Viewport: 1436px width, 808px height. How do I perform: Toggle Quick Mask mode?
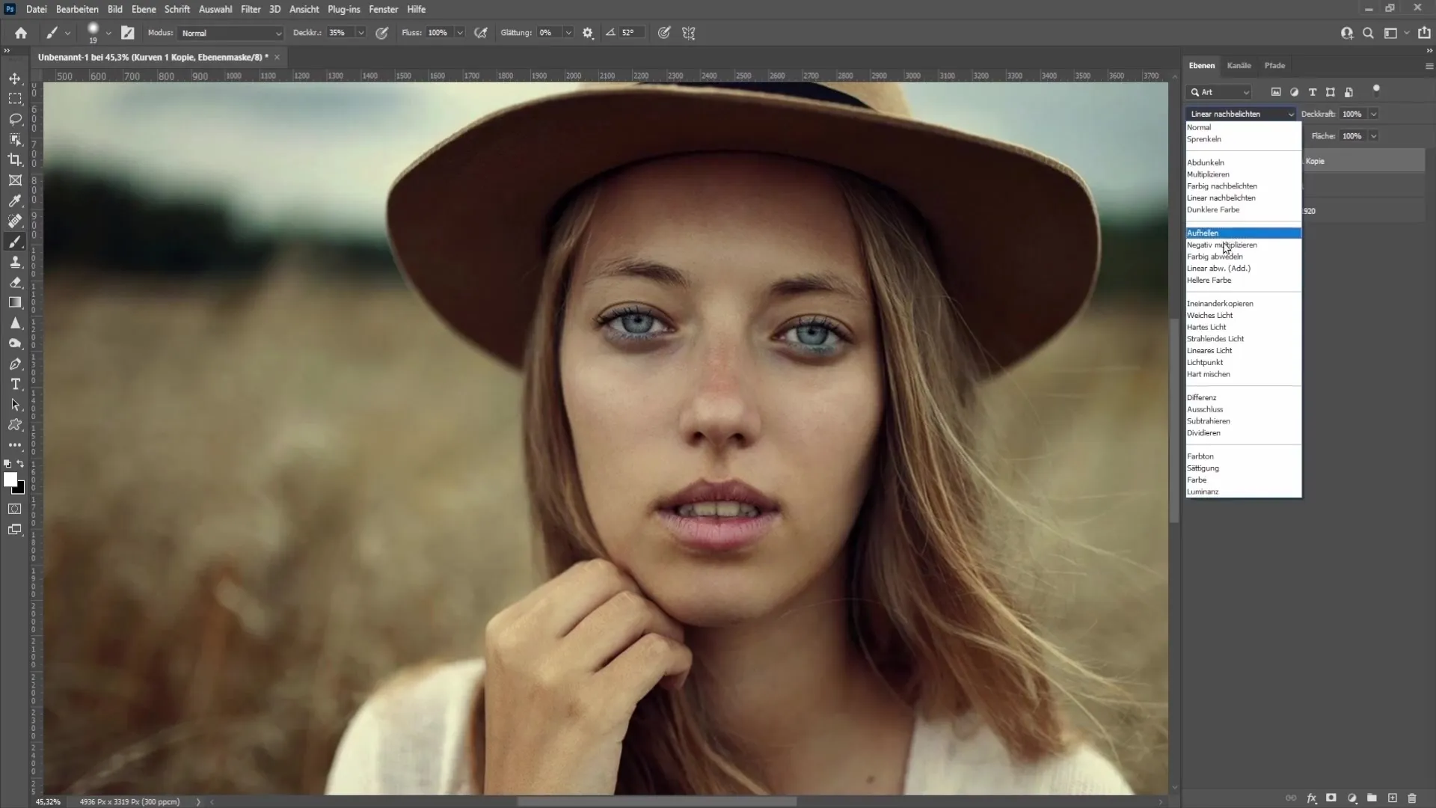click(x=15, y=509)
